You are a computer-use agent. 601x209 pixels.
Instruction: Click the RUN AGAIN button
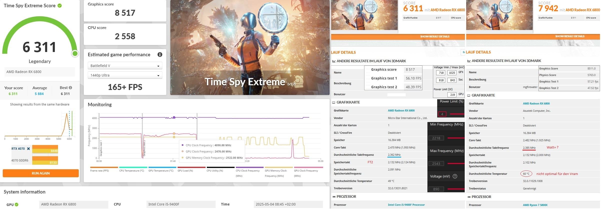point(41,173)
